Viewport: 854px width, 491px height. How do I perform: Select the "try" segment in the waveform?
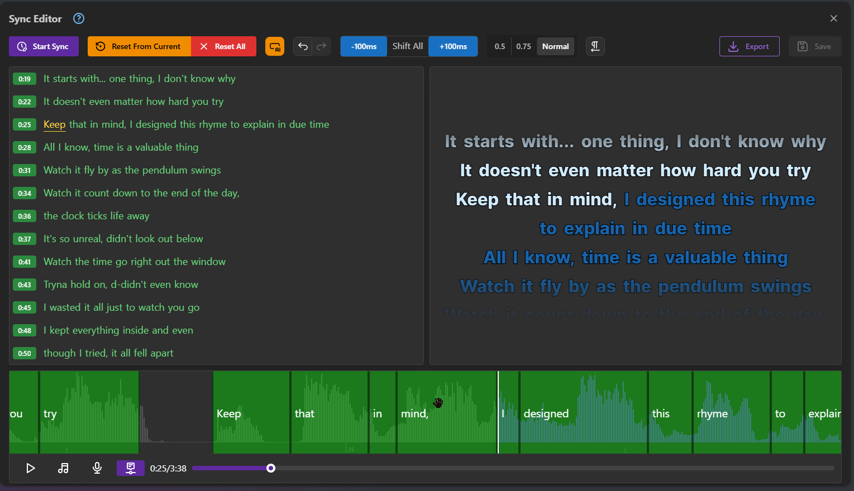[x=89, y=412]
